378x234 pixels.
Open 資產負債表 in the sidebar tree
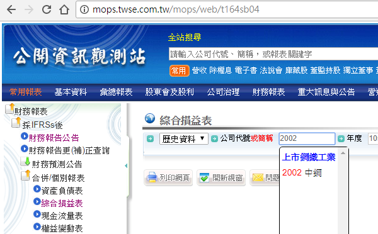[62, 191]
